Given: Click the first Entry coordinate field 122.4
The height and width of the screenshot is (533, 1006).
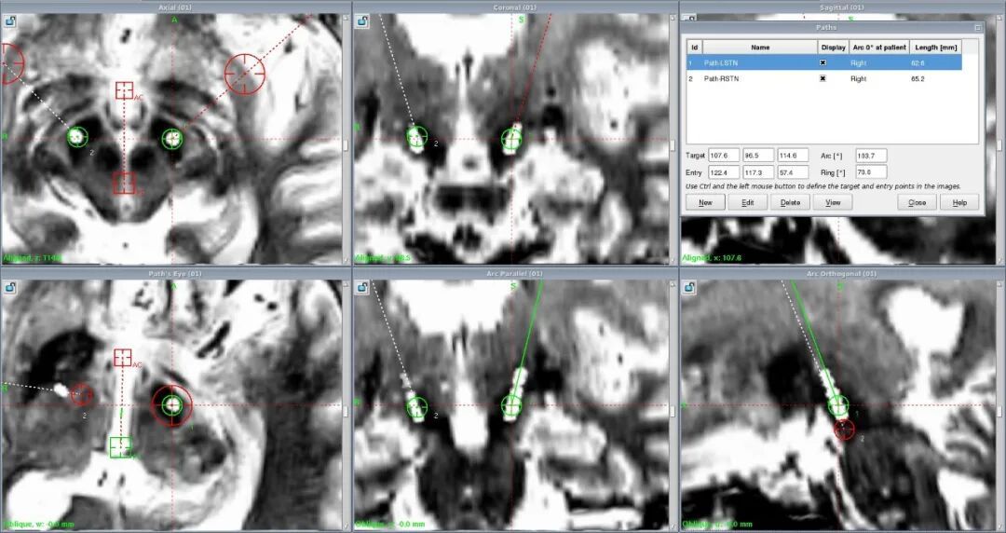Looking at the screenshot, I should point(724,172).
